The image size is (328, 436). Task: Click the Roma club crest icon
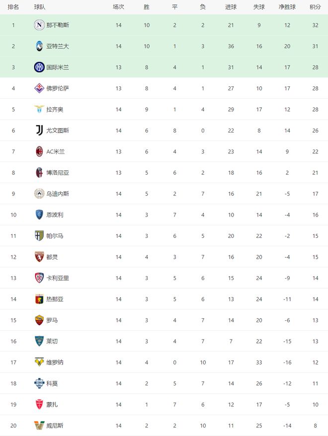pos(39,320)
